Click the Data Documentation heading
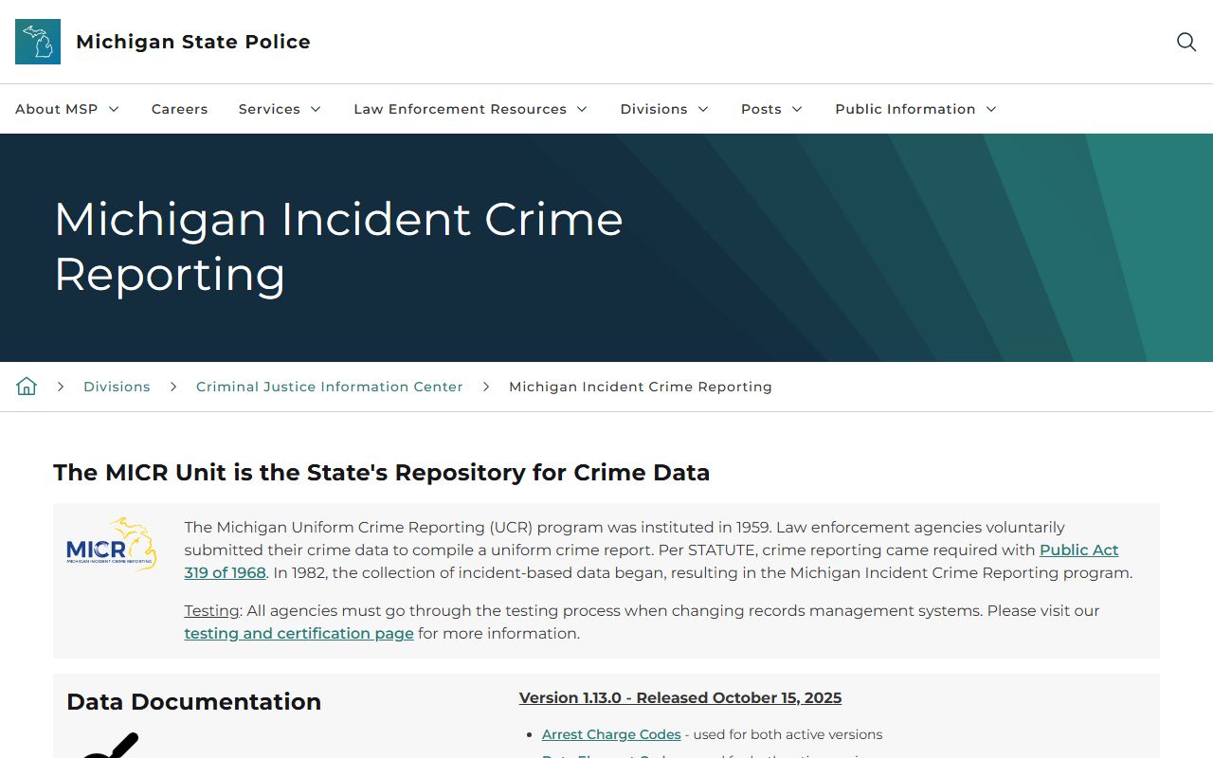Viewport: 1213px width, 758px height. (194, 701)
